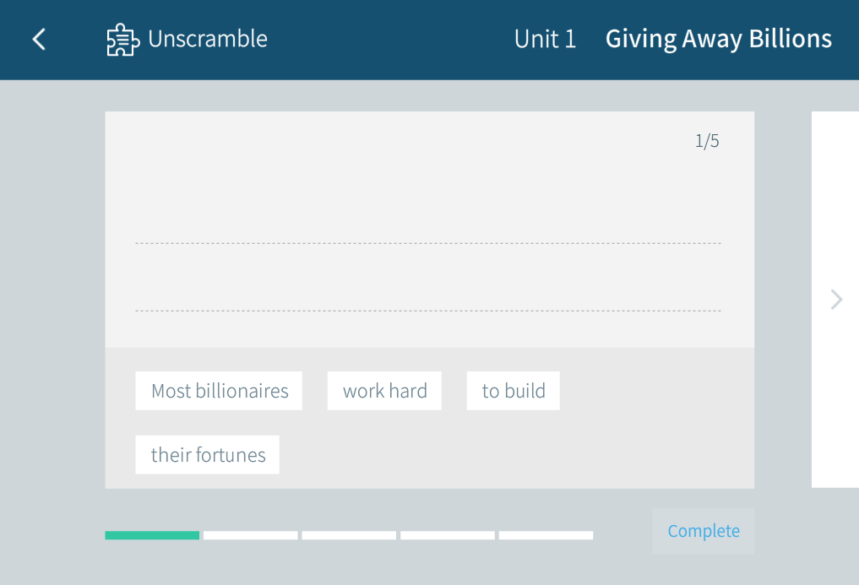Image resolution: width=859 pixels, height=585 pixels.
Task: Jump to the second progress segment
Action: (250, 535)
